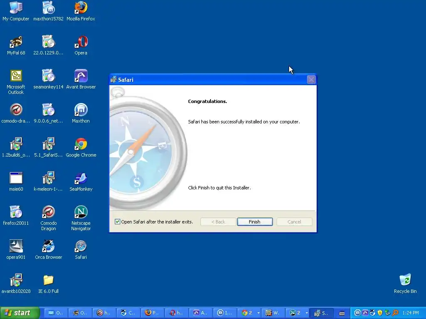This screenshot has width=426, height=319.
Task: Select the IE 6.0 Full folder
Action: [48, 284]
